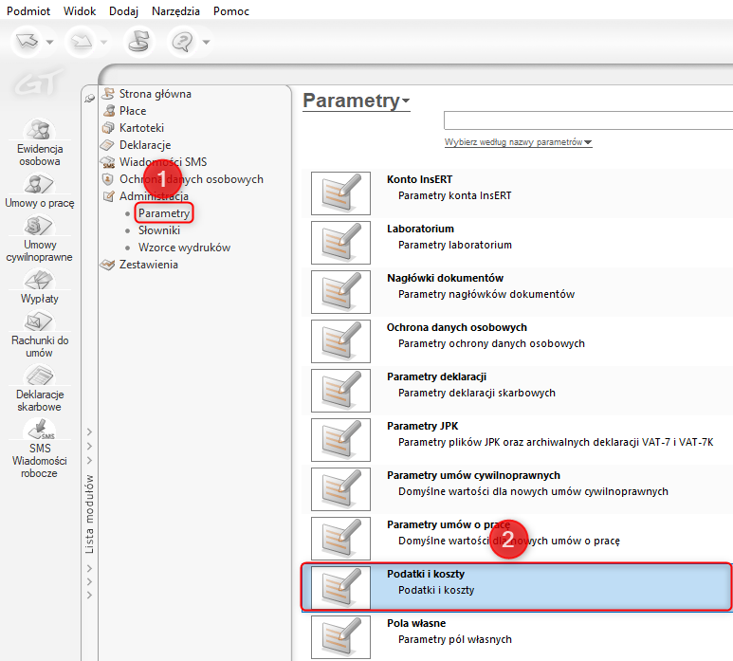Open Wybierz według nazwy parametrów dropdown
This screenshot has height=661, width=733.
[518, 142]
